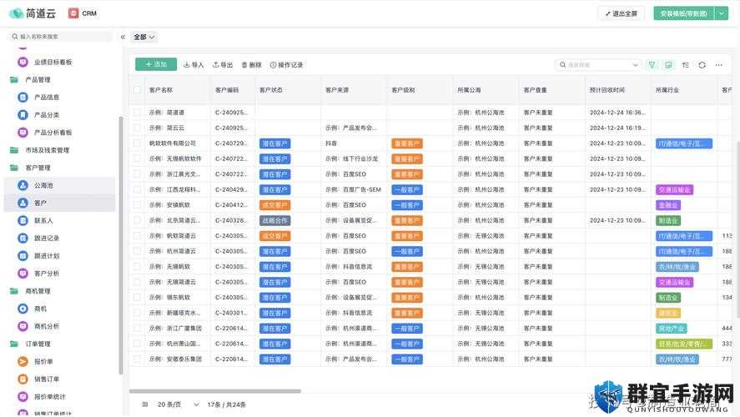Open 跟进计划 icon in sidebar
Screen dimensions: 740x417
coord(23,256)
